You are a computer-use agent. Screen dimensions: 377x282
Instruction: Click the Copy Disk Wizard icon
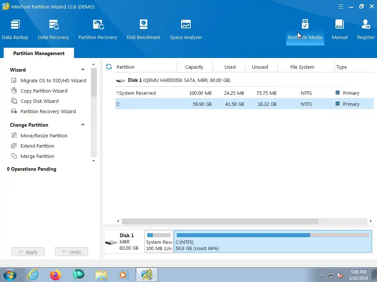pyautogui.click(x=14, y=101)
